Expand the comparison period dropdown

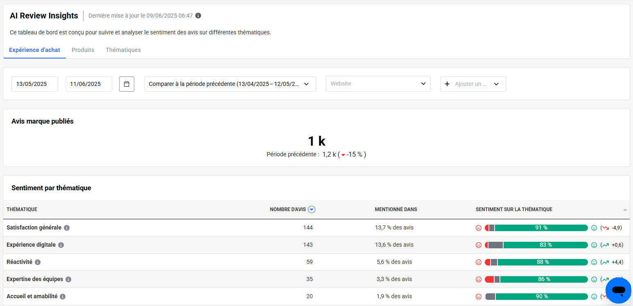coord(230,84)
